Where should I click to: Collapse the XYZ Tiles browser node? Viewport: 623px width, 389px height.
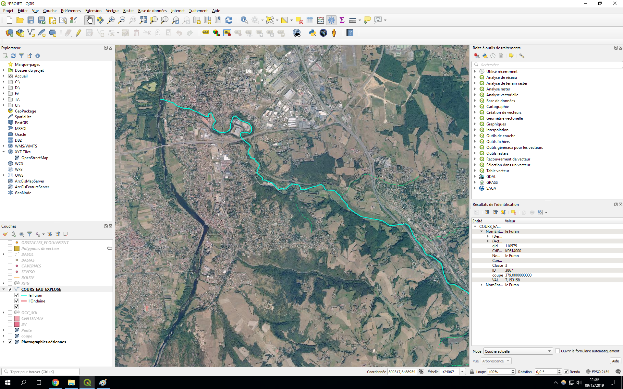(4, 152)
